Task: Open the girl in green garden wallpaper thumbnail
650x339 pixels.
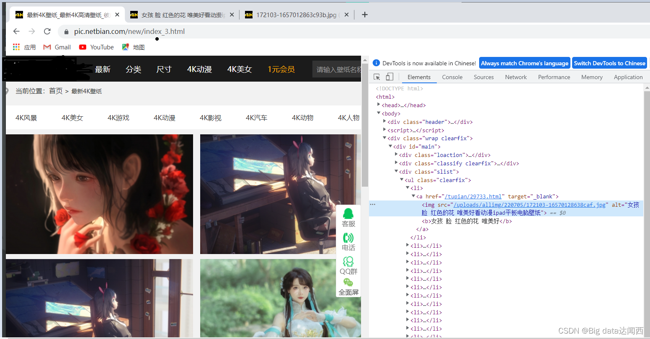Action: tap(281, 298)
